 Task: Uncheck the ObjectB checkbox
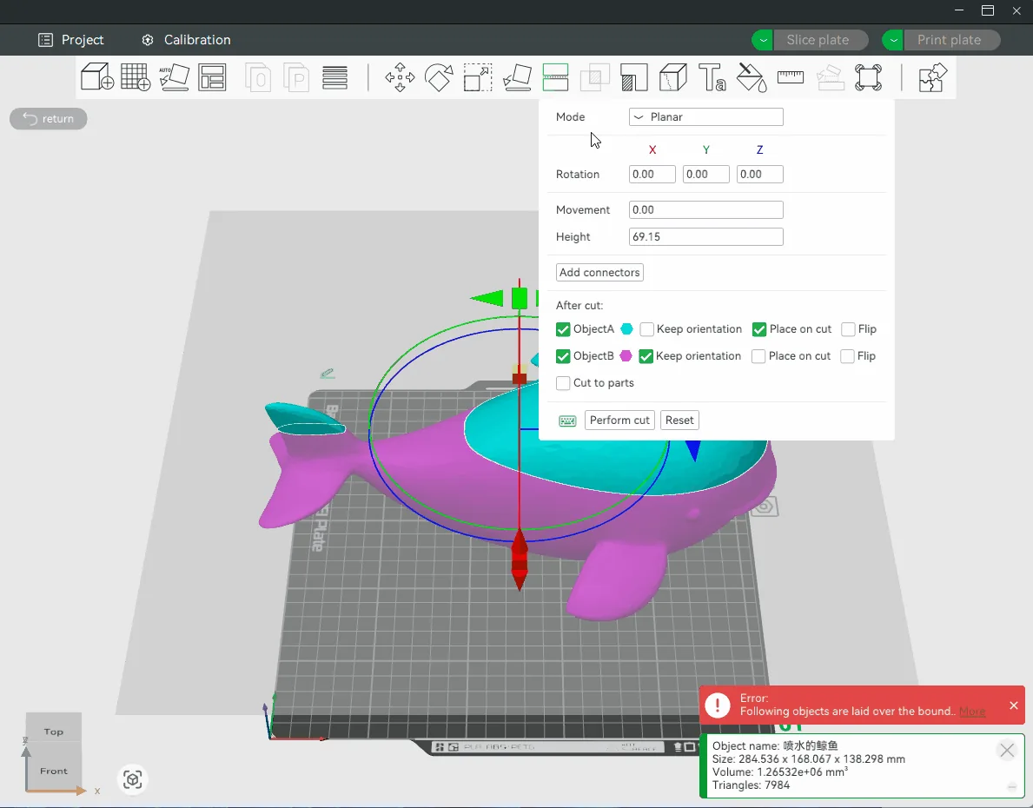click(563, 356)
